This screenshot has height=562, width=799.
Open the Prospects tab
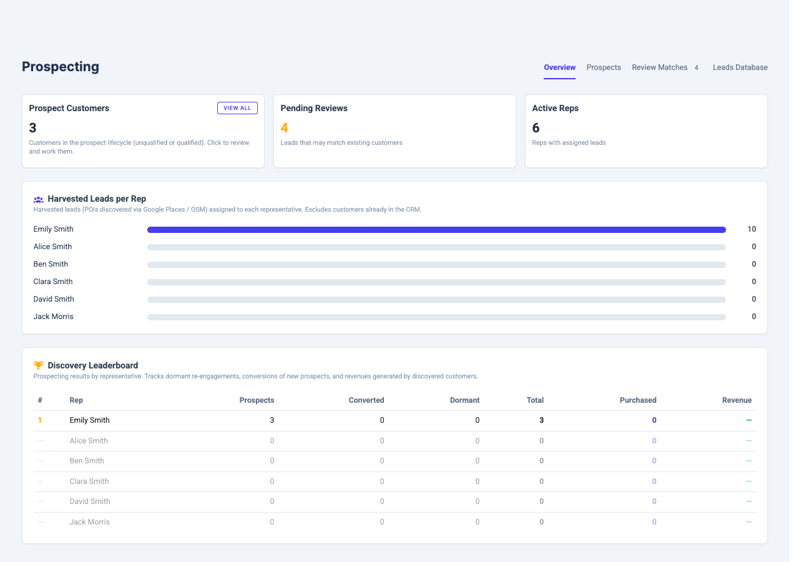604,67
